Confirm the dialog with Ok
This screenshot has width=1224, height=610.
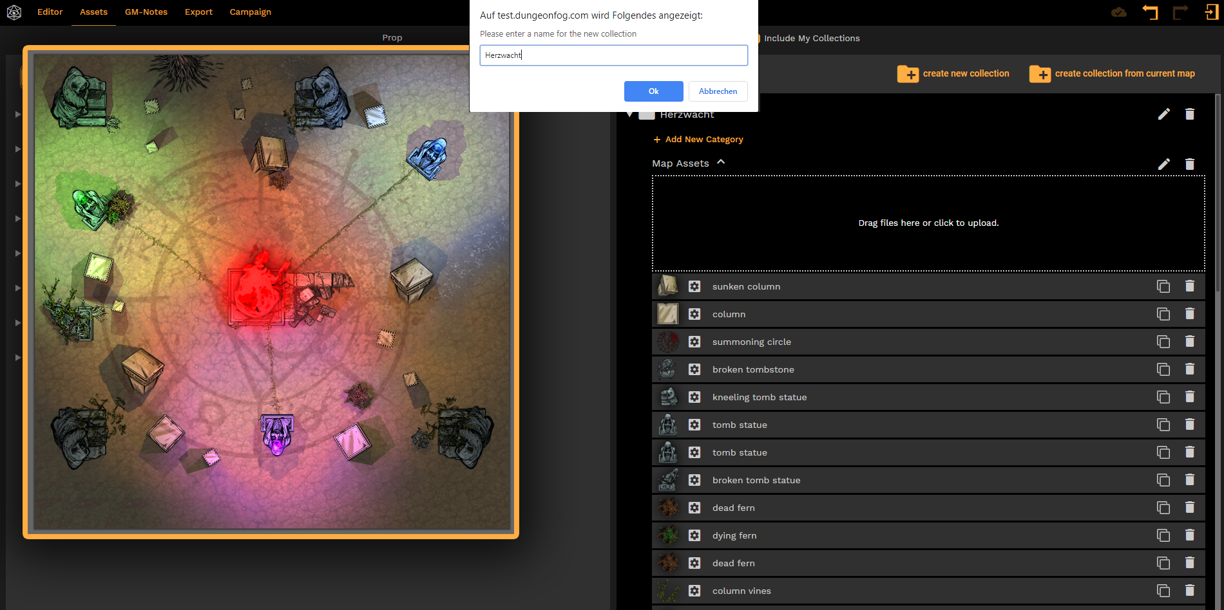[x=654, y=91]
